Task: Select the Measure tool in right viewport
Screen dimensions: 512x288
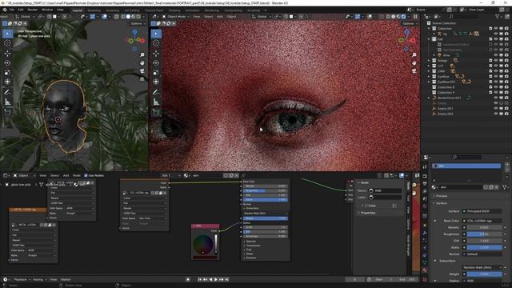Action: (x=156, y=102)
